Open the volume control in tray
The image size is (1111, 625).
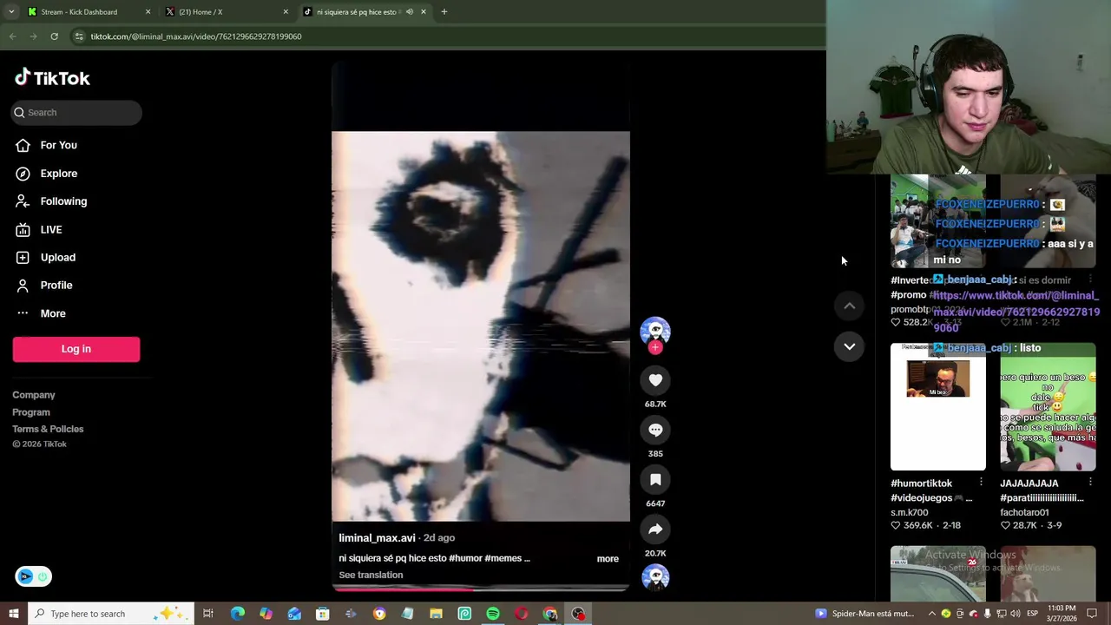[x=1015, y=614]
